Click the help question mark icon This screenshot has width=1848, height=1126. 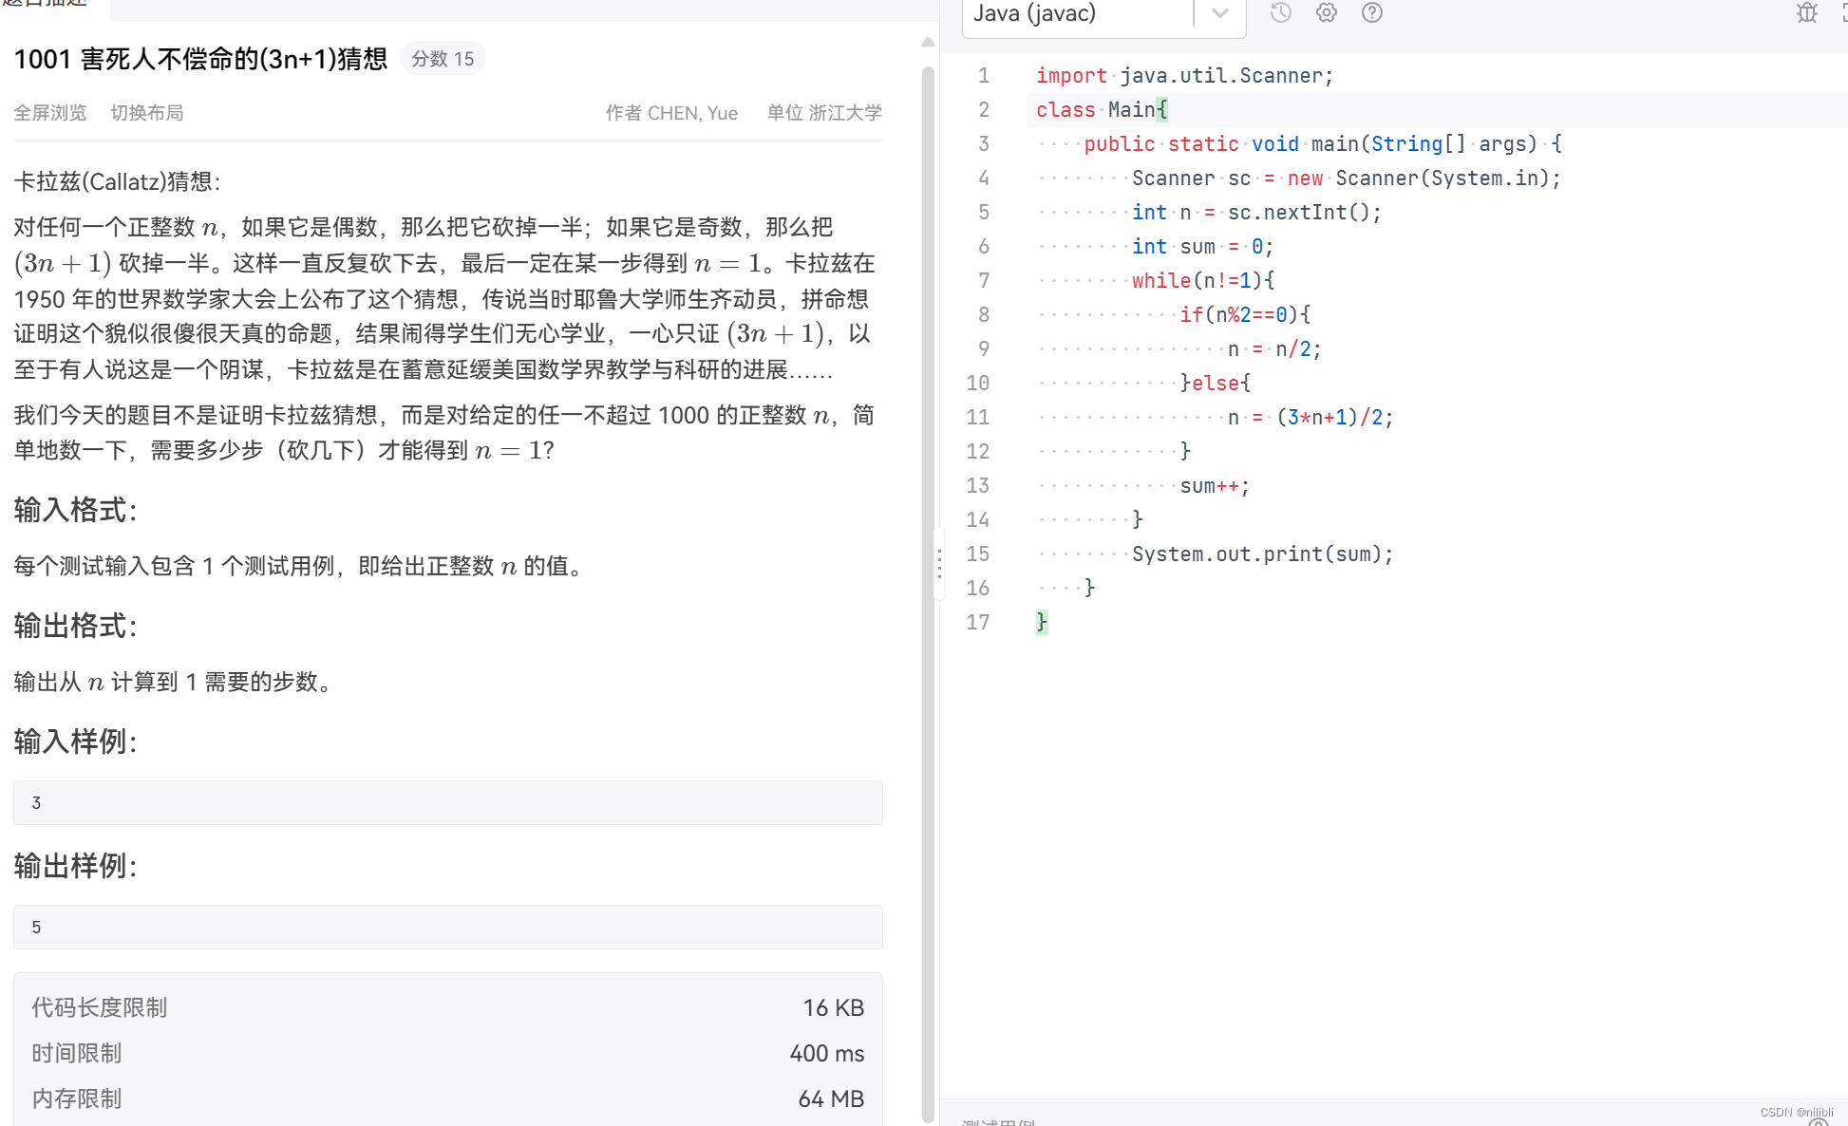[x=1371, y=13]
